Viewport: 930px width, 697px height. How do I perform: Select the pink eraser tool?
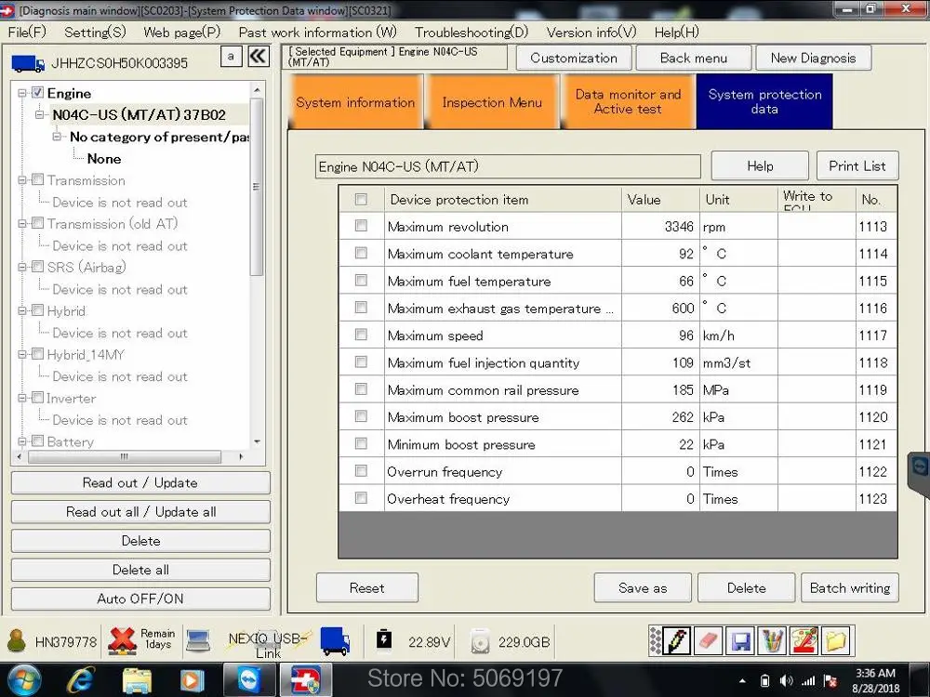coord(709,640)
